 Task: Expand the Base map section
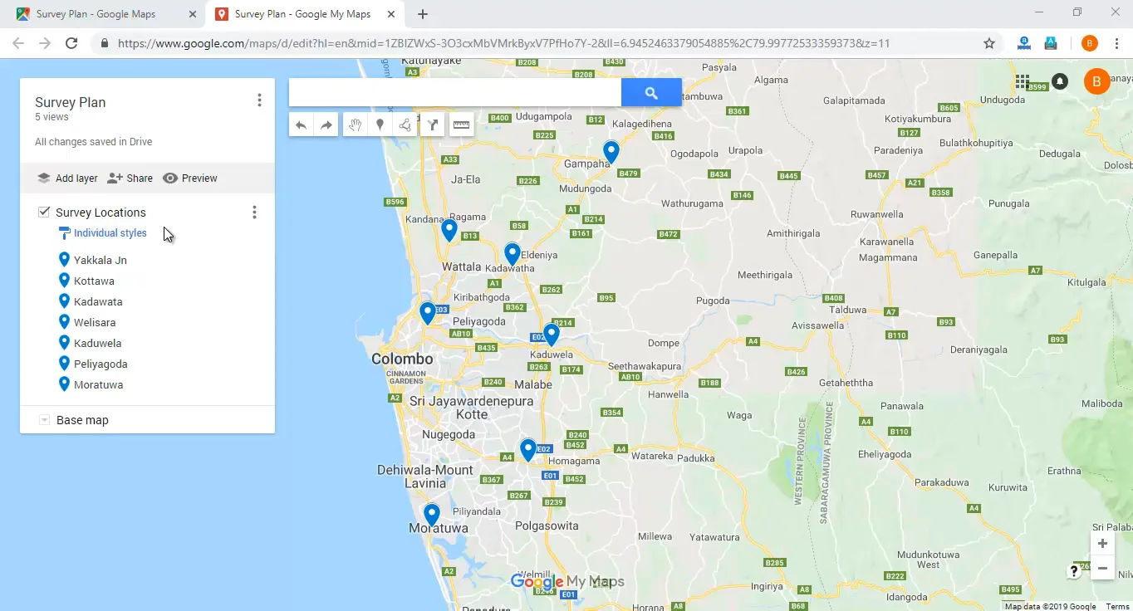pos(44,420)
